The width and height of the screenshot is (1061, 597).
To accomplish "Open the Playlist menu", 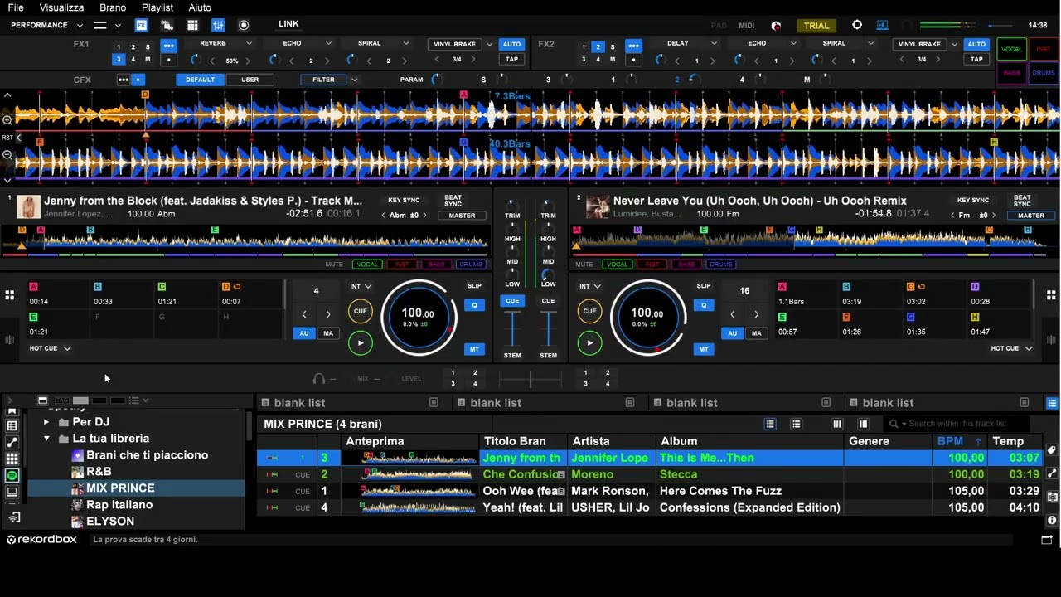I will (x=157, y=7).
